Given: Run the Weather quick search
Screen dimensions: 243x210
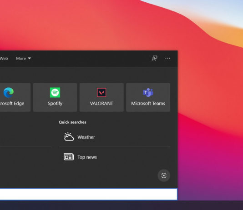Looking at the screenshot, I should [x=114, y=137].
